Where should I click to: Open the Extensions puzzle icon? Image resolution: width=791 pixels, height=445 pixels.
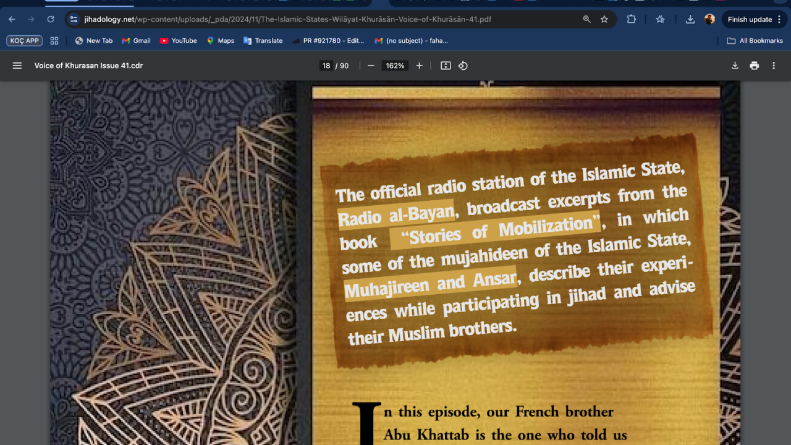(631, 19)
